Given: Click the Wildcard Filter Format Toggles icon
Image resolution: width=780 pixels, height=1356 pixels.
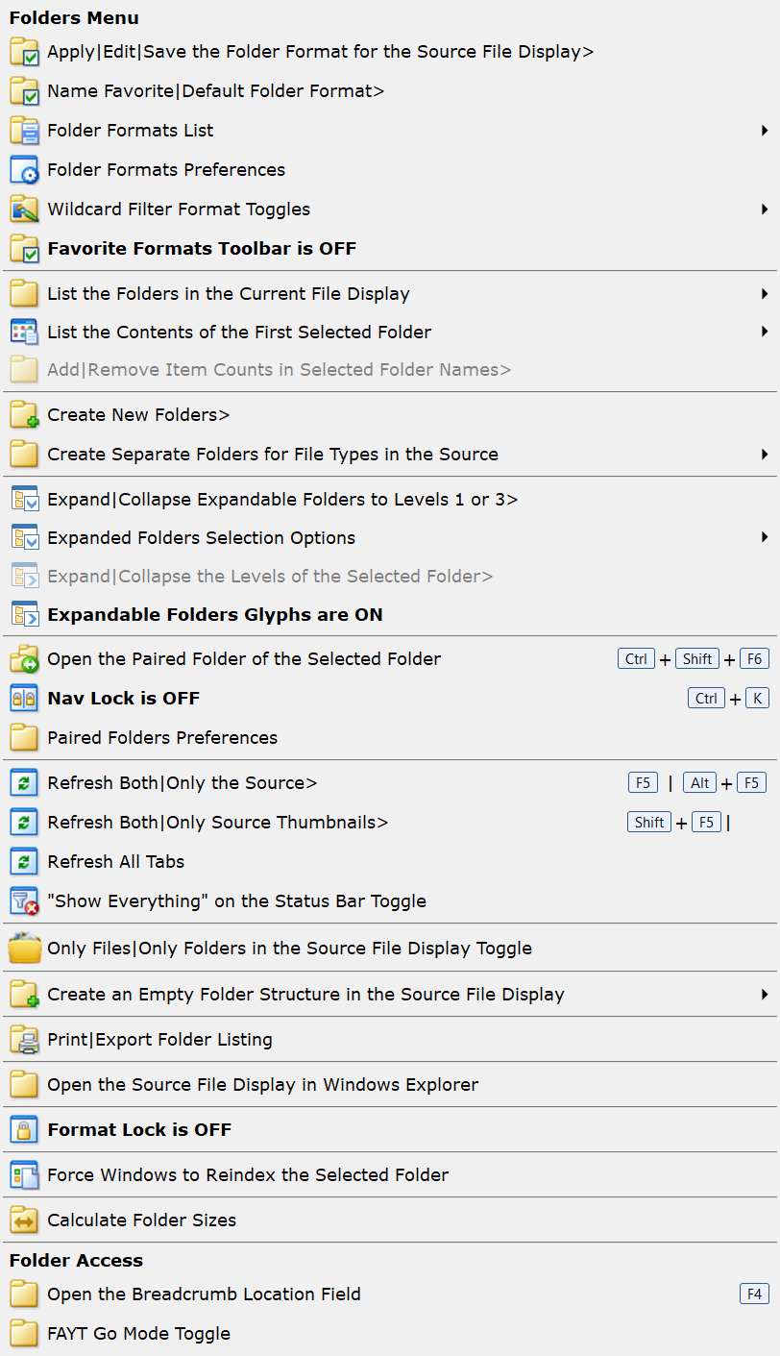Looking at the screenshot, I should pos(23,210).
